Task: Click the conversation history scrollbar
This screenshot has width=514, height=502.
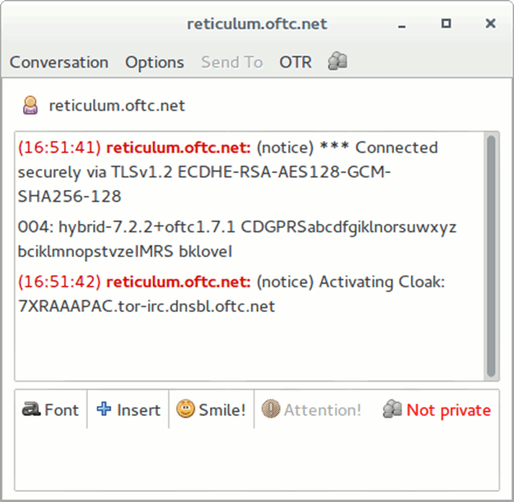Action: click(x=490, y=254)
